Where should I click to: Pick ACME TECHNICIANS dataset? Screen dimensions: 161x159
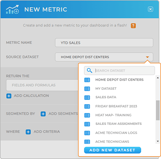(112, 142)
